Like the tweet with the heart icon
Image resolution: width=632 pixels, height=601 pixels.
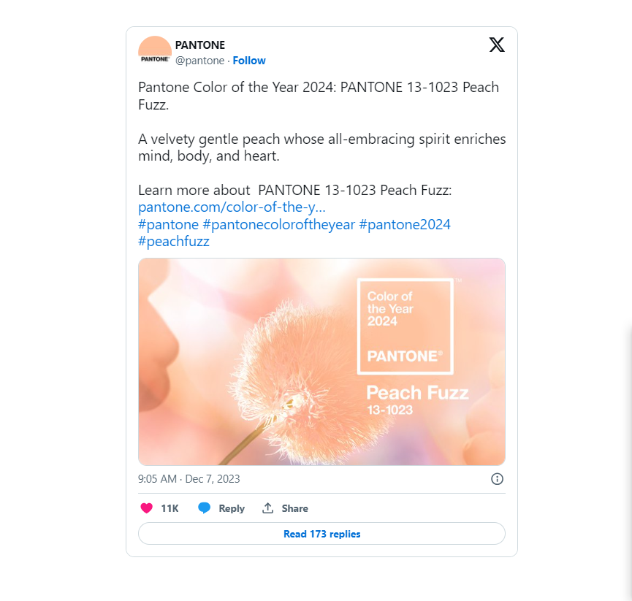pyautogui.click(x=147, y=508)
